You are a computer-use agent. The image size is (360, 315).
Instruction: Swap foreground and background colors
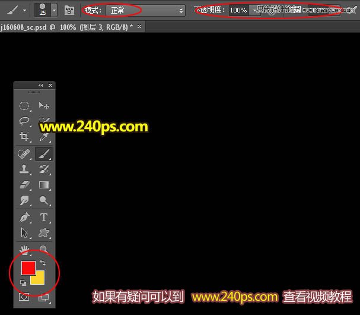click(x=43, y=263)
